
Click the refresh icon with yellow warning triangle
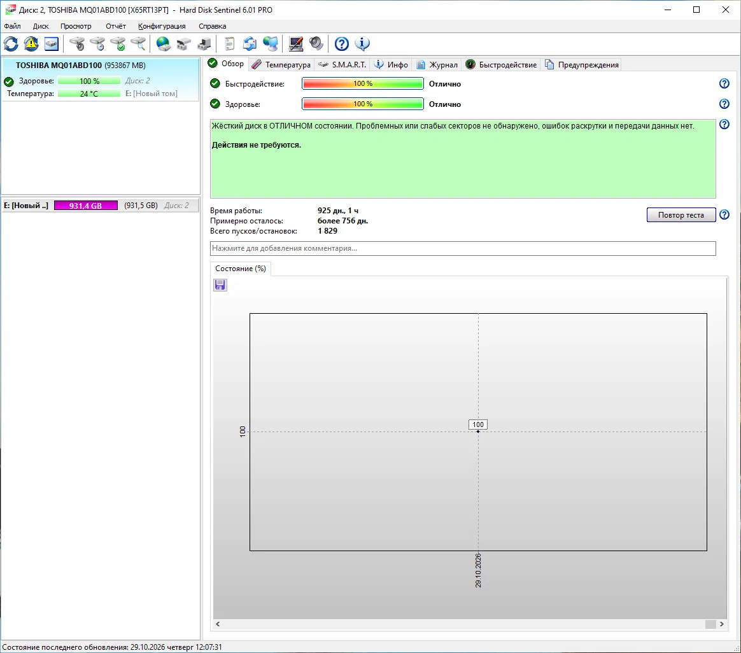(x=31, y=44)
